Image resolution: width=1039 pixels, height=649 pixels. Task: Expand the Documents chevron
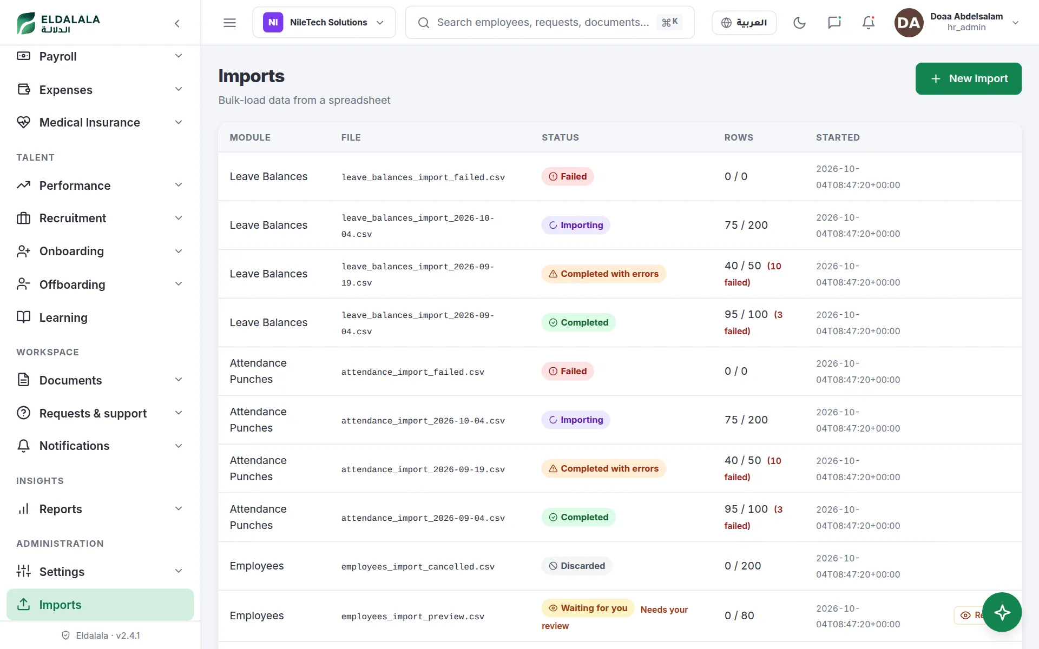point(179,380)
